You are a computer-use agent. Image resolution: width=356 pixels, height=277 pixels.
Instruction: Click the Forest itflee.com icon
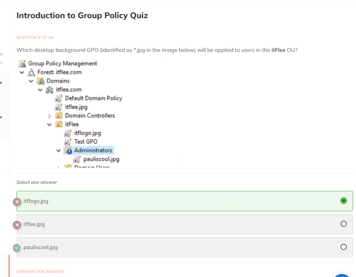tap(31, 73)
